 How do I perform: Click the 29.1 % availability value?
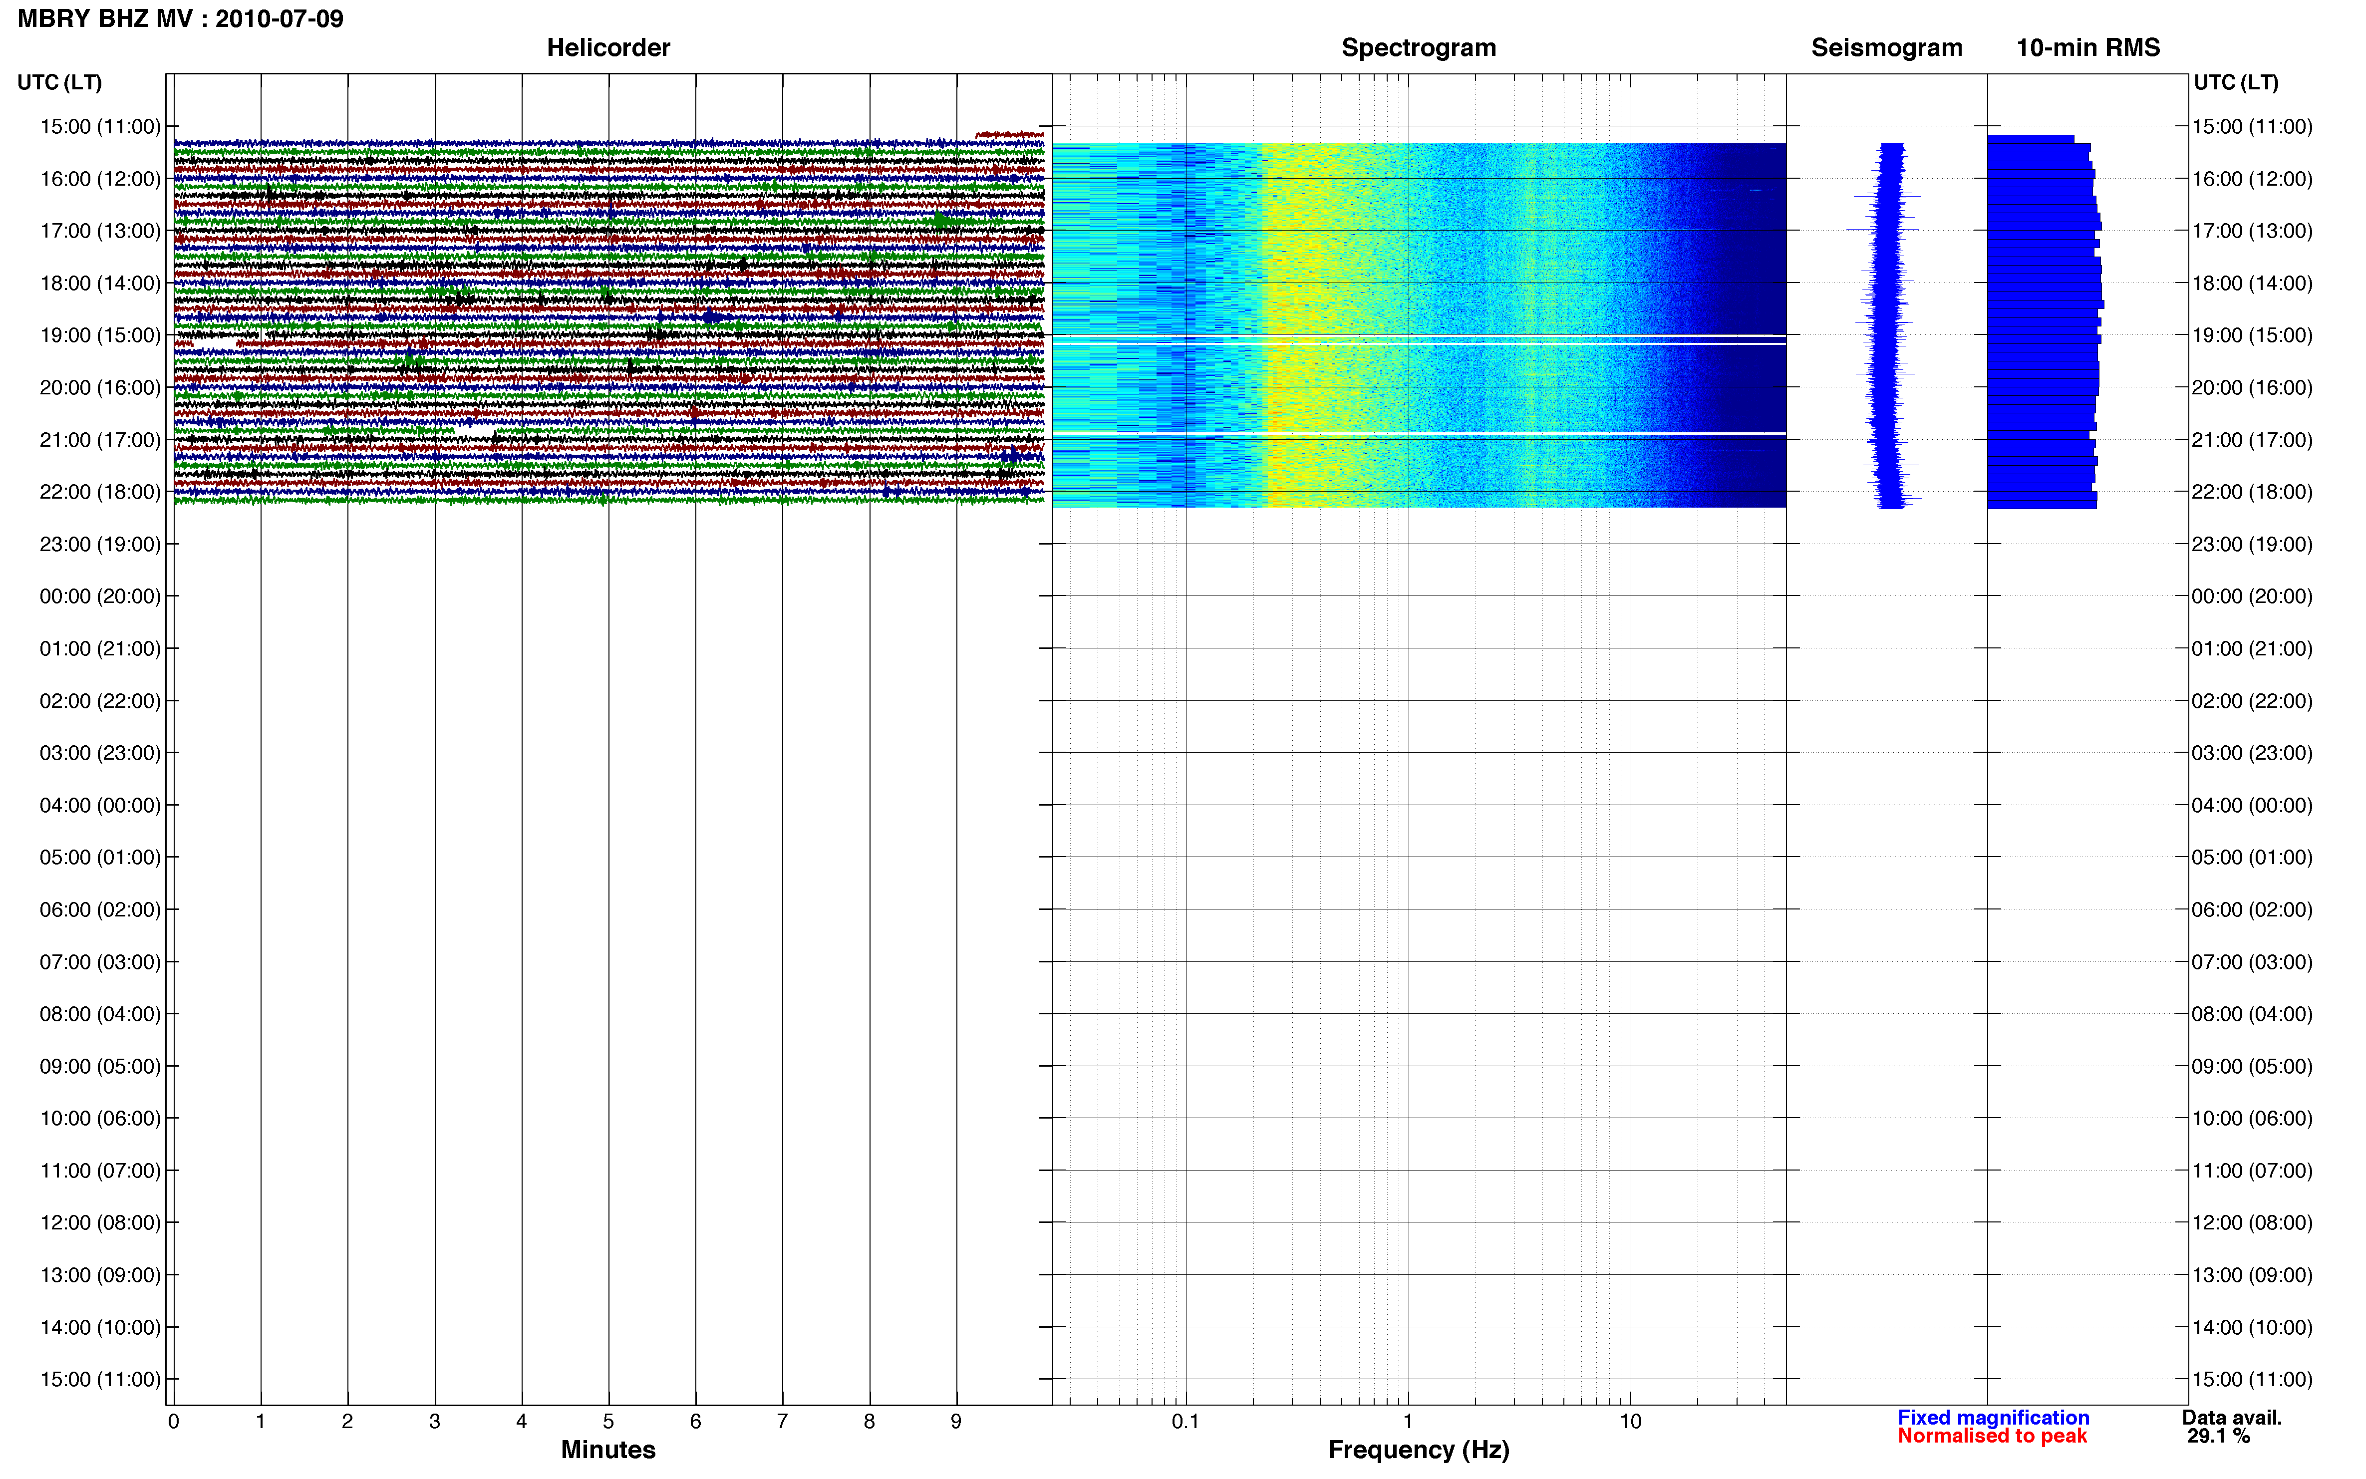click(x=2218, y=1436)
